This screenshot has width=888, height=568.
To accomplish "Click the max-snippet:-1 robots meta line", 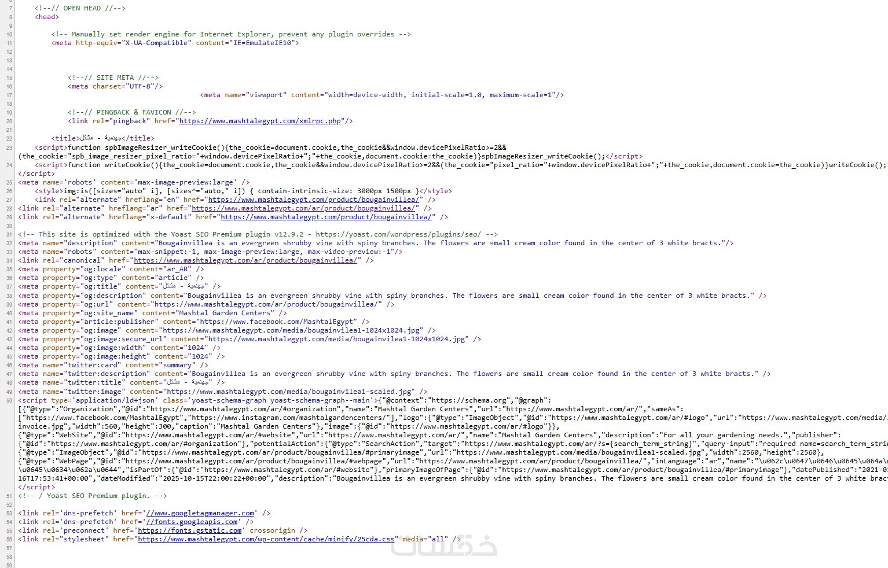I will coord(210,252).
